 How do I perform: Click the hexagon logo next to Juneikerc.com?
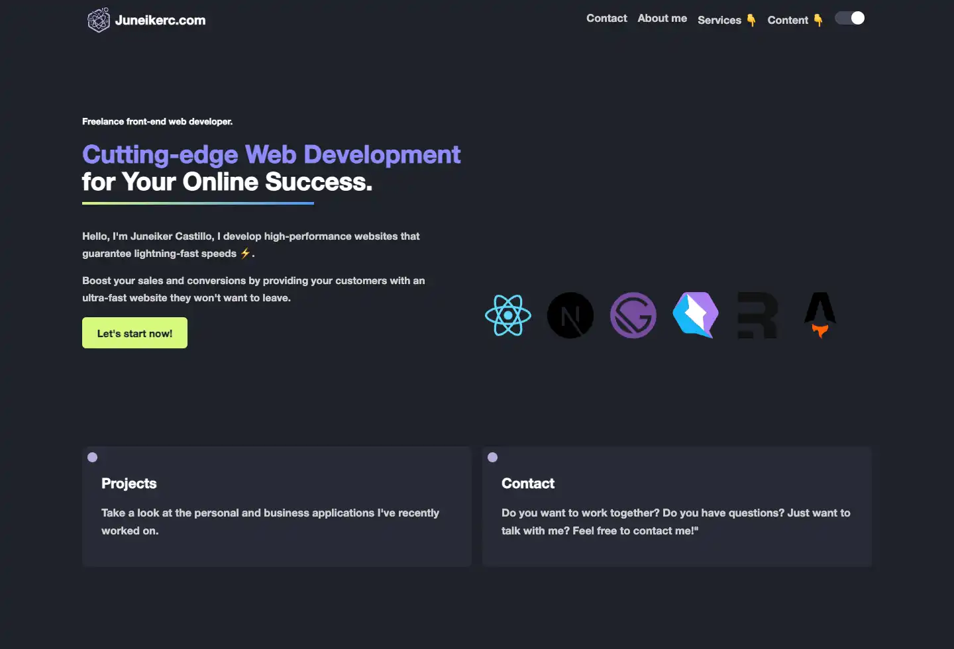[x=99, y=20]
